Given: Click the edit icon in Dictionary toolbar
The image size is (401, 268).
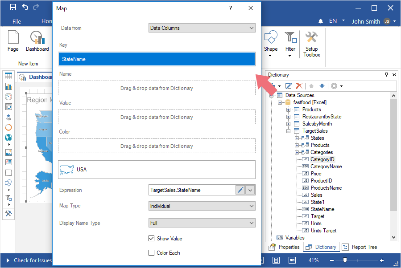Looking at the screenshot, I should 289,85.
